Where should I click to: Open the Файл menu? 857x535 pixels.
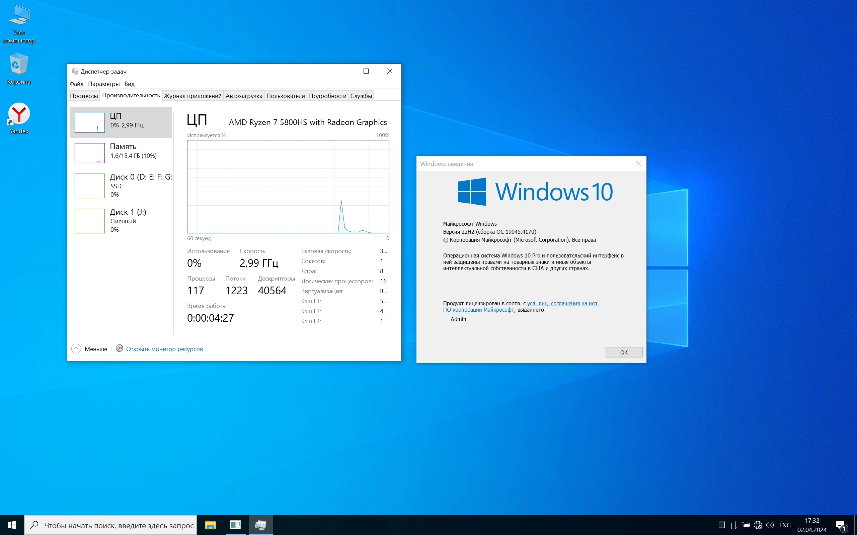pos(76,84)
